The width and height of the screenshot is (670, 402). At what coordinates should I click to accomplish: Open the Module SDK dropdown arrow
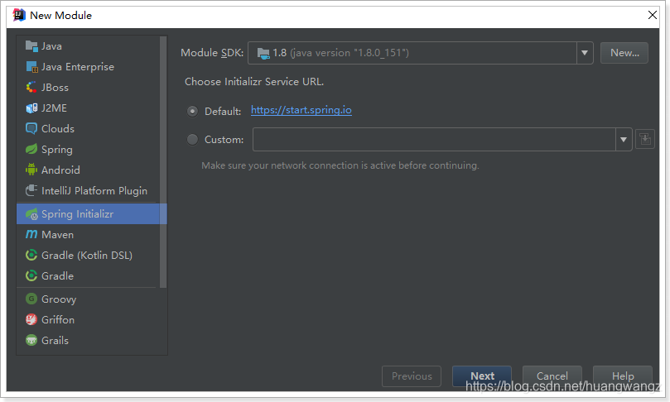(x=585, y=53)
